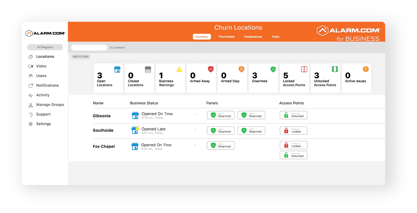Viewport: 417px width, 213px height.
Task: Toggle Gibsonia Back Door Unlocked access point
Action: pyautogui.click(x=294, y=115)
